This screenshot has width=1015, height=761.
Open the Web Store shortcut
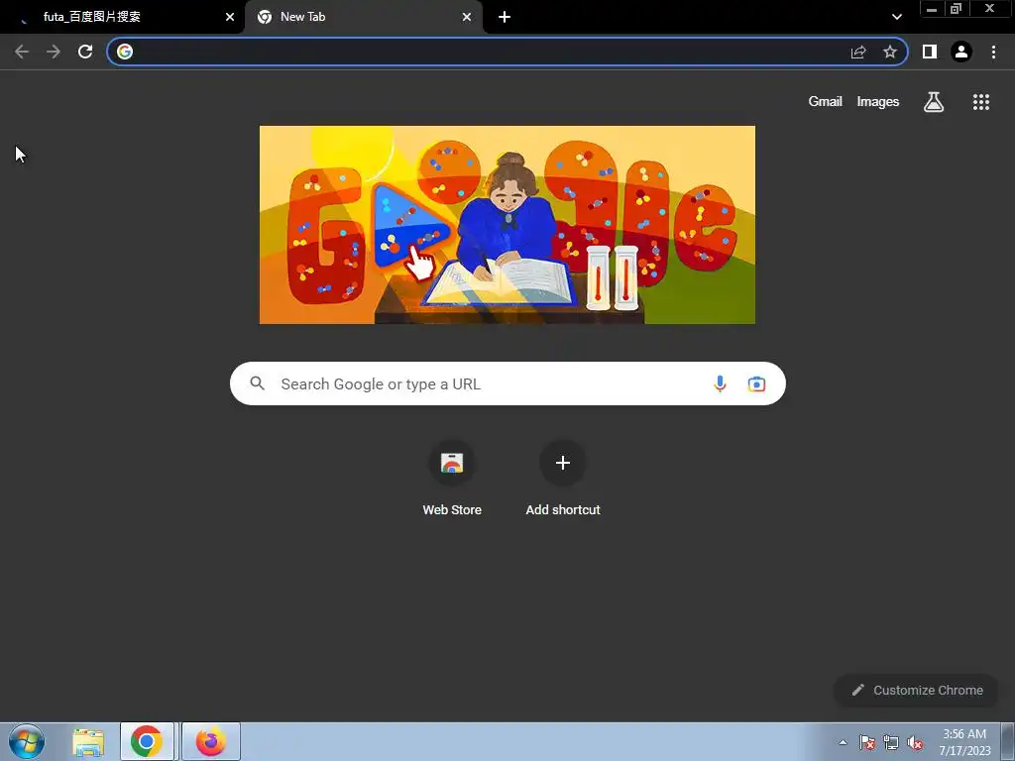(452, 479)
